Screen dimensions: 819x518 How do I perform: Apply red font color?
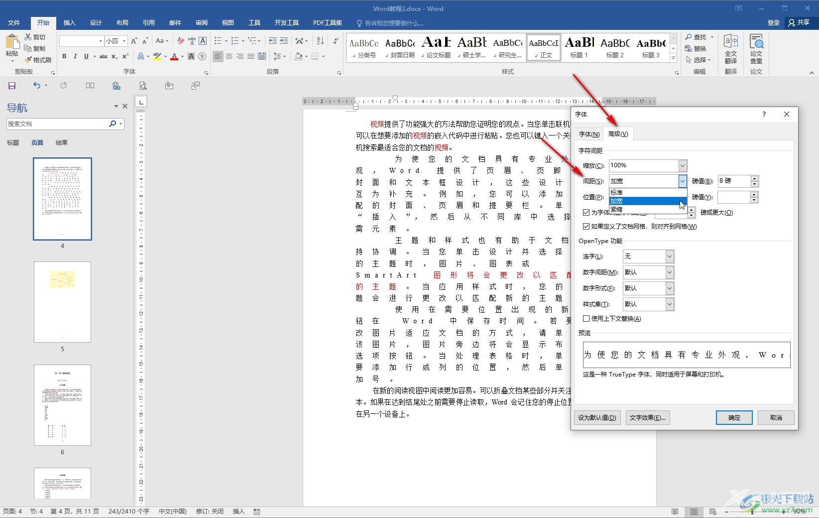(x=174, y=56)
